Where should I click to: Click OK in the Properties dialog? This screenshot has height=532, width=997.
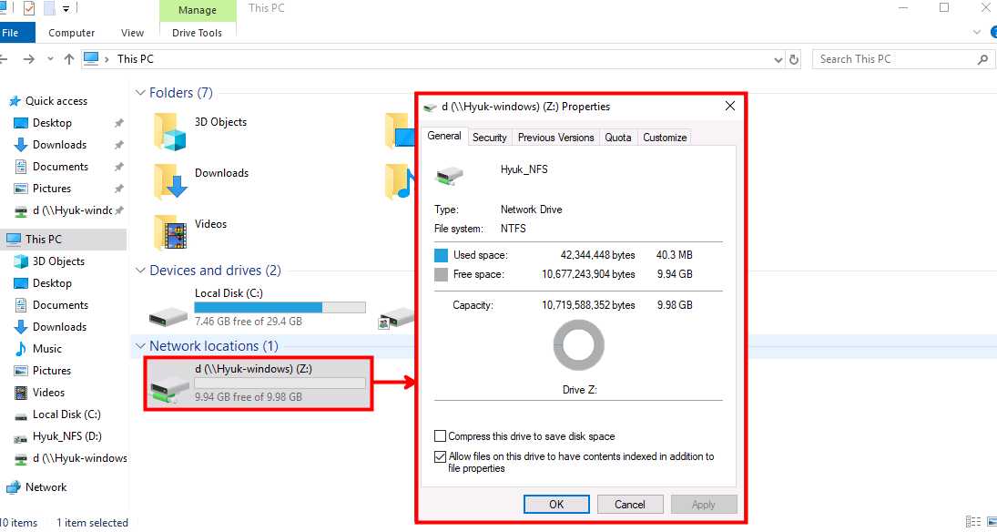[x=556, y=505]
